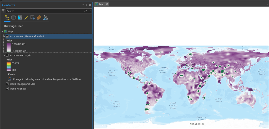Viewport: 269px width, 129px height.
Task: Turn off World Hillshade layer
Action: 7,89
